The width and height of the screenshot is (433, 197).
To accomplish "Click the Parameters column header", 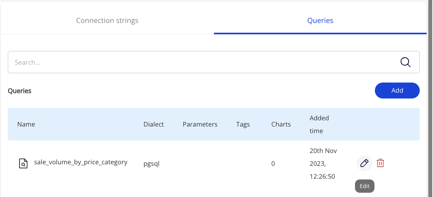I will coord(200,124).
